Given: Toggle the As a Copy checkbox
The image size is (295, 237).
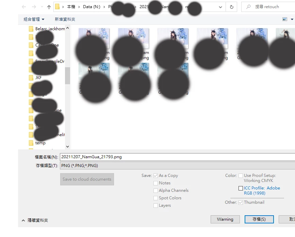Looking at the screenshot, I should click(155, 176).
